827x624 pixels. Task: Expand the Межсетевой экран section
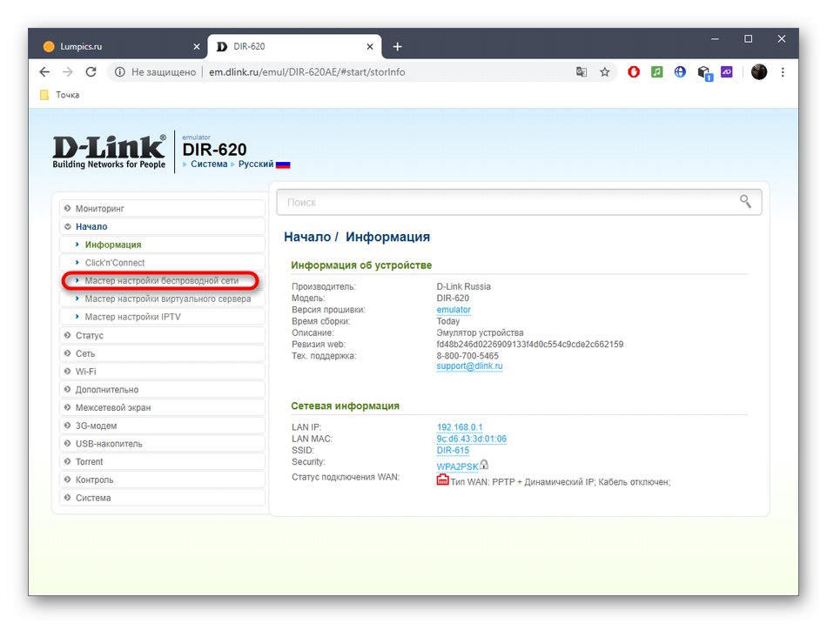click(162, 407)
